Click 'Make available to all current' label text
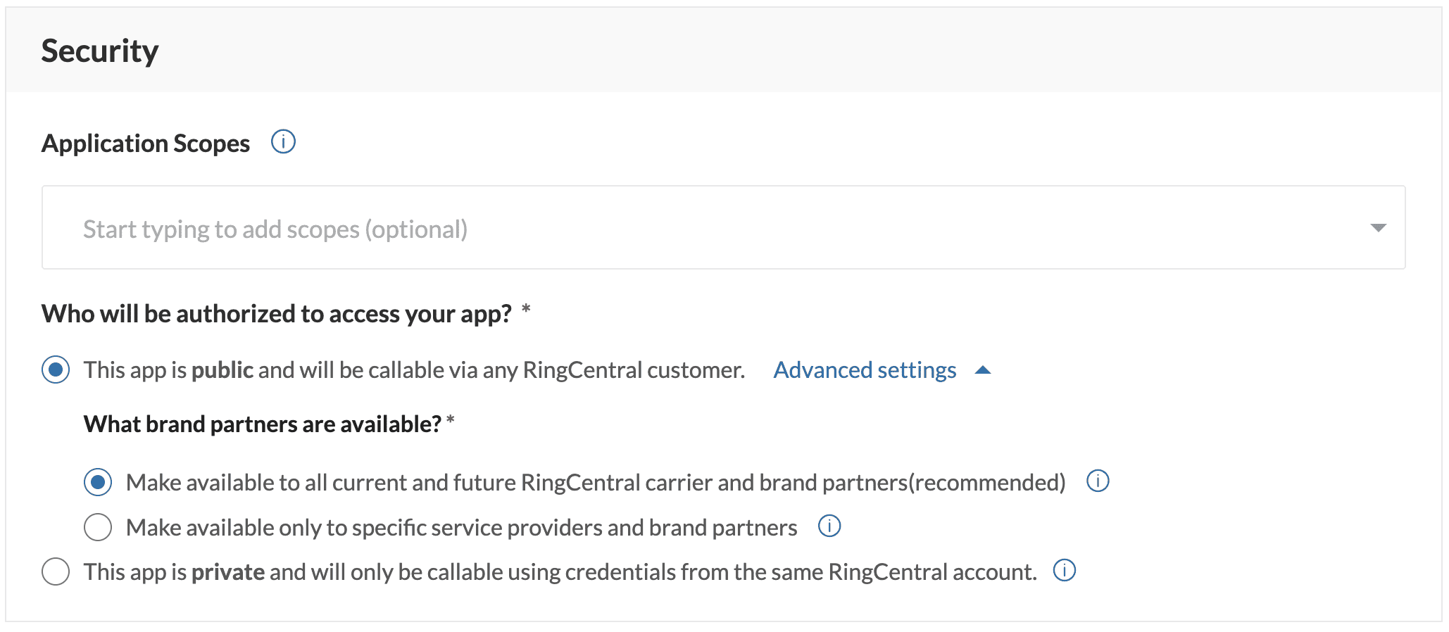1449x632 pixels. coord(596,483)
